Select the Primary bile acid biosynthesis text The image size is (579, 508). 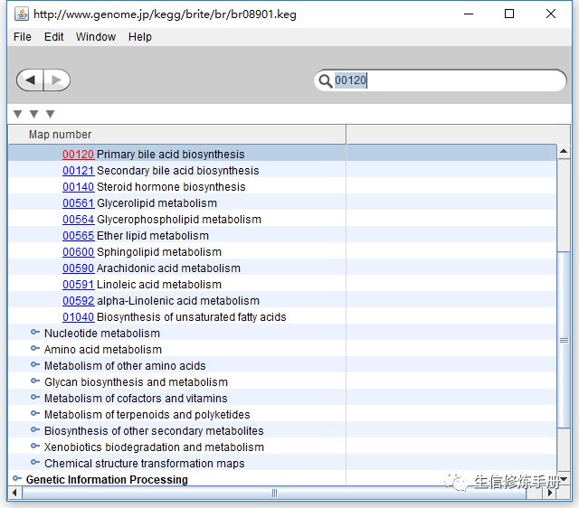(171, 155)
